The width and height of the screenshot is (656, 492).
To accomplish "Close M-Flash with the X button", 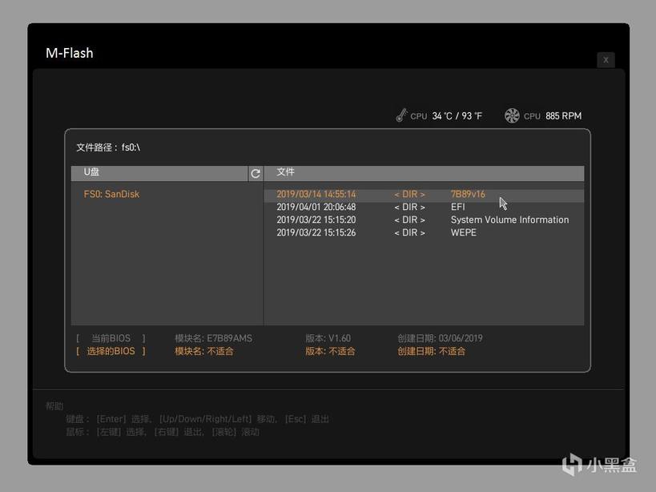I will point(606,60).
